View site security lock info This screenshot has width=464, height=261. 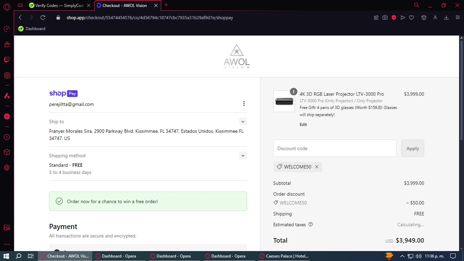58,18
